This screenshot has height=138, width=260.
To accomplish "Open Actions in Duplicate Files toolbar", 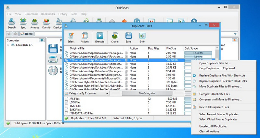I will tap(84, 38).
